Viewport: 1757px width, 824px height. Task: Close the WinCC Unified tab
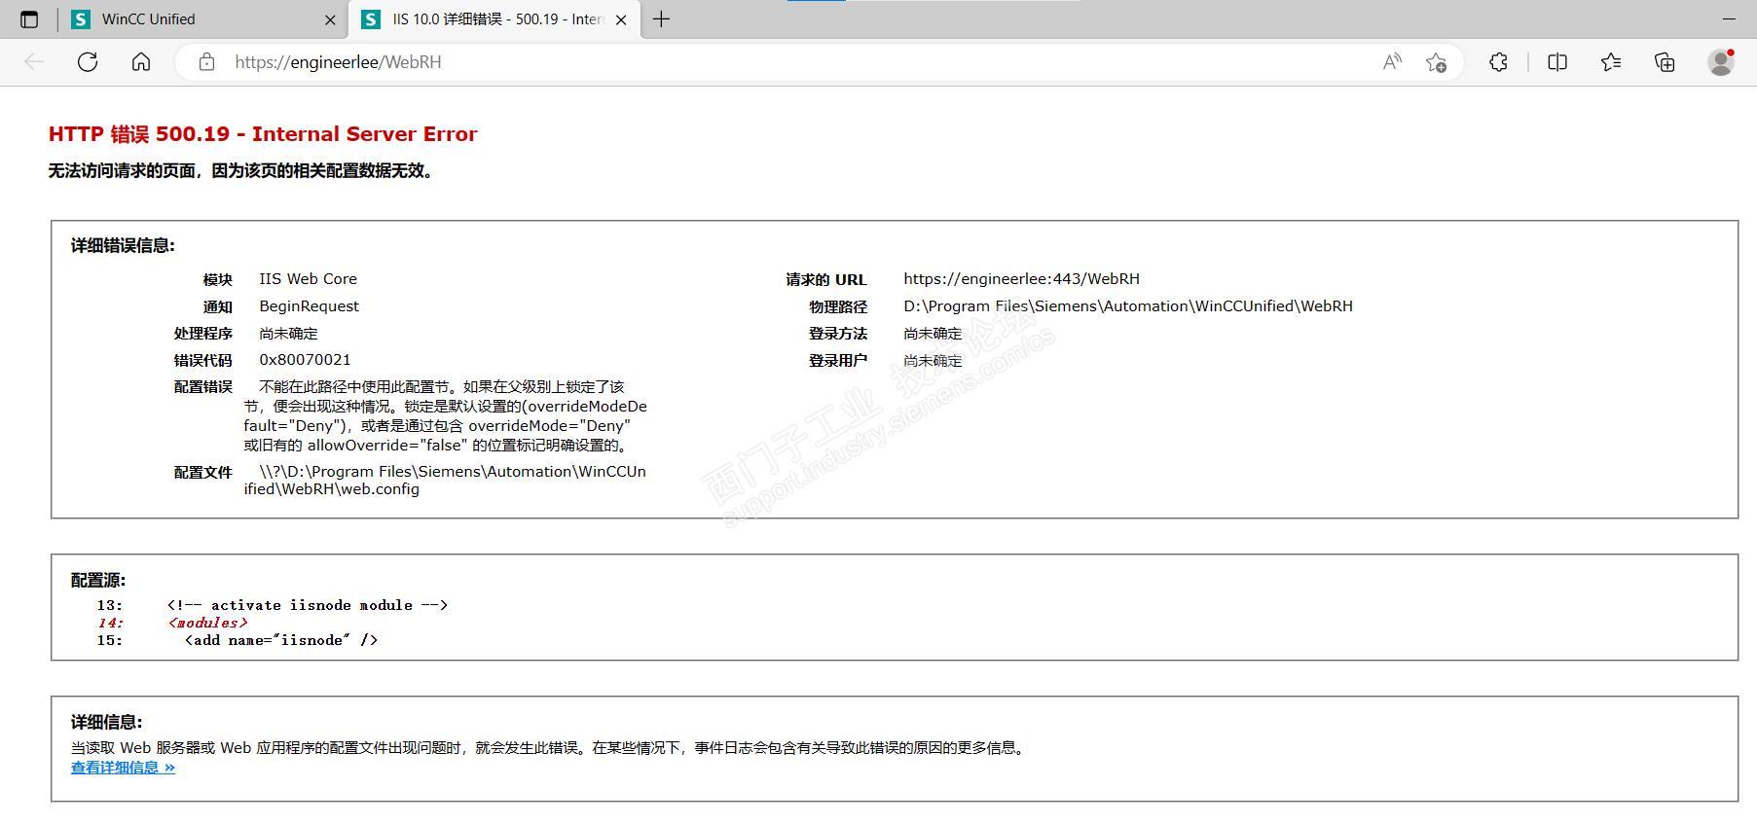tap(330, 19)
